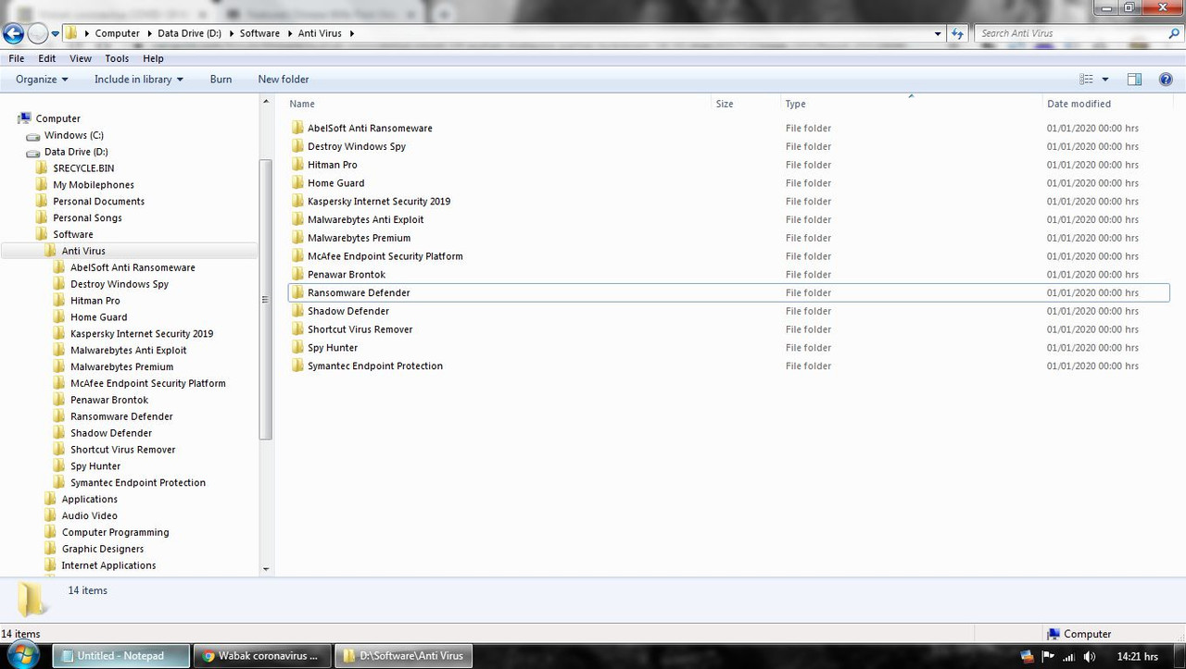The width and height of the screenshot is (1186, 669).
Task: Open address bar previous locations dropdown
Action: point(939,33)
